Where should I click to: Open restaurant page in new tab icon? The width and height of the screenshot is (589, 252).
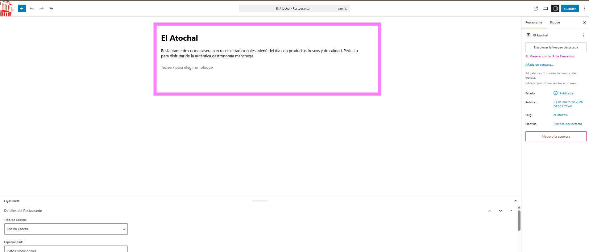click(x=536, y=9)
